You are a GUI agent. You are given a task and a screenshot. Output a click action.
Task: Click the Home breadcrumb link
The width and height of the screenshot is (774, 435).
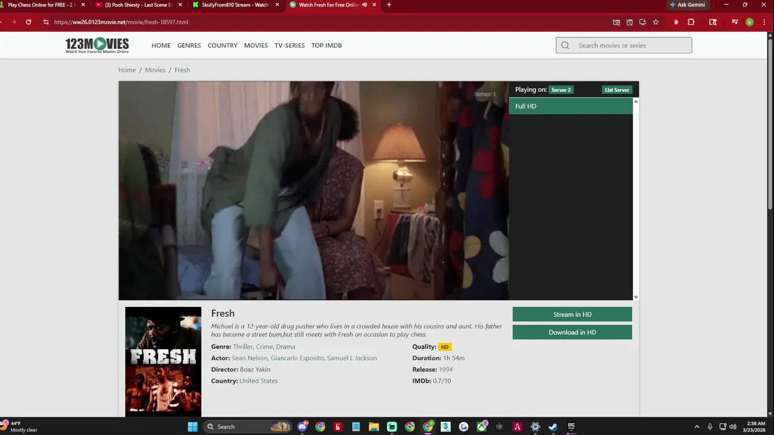click(x=127, y=70)
